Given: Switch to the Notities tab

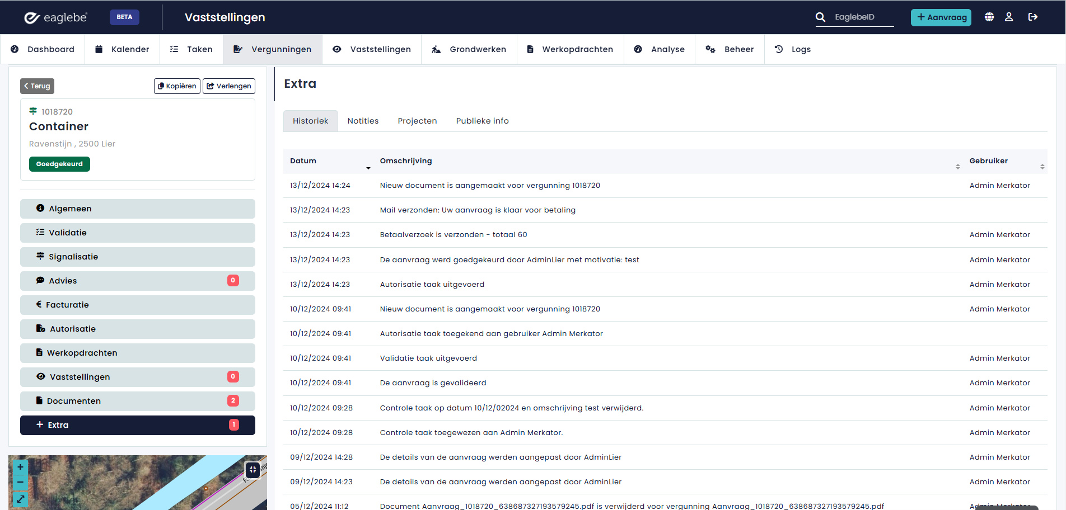Looking at the screenshot, I should tap(363, 121).
